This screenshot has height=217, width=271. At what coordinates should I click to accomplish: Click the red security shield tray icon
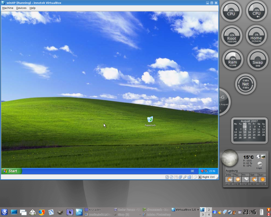[202, 171]
